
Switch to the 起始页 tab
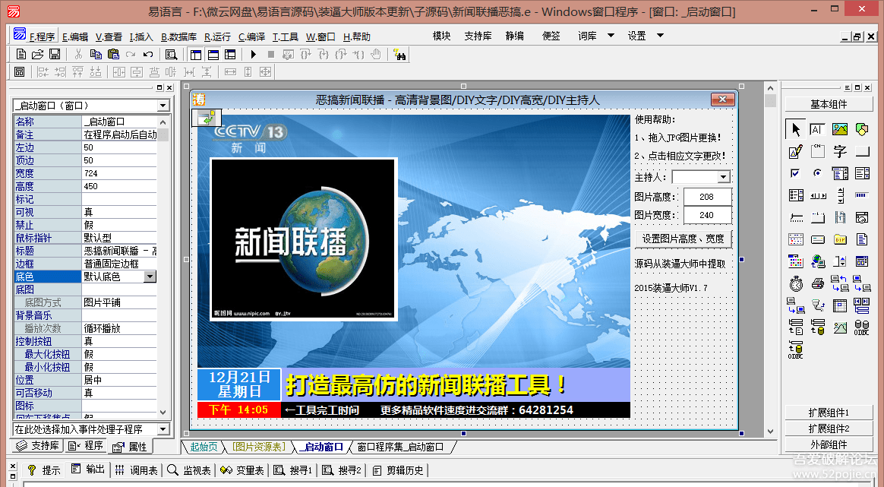(204, 447)
